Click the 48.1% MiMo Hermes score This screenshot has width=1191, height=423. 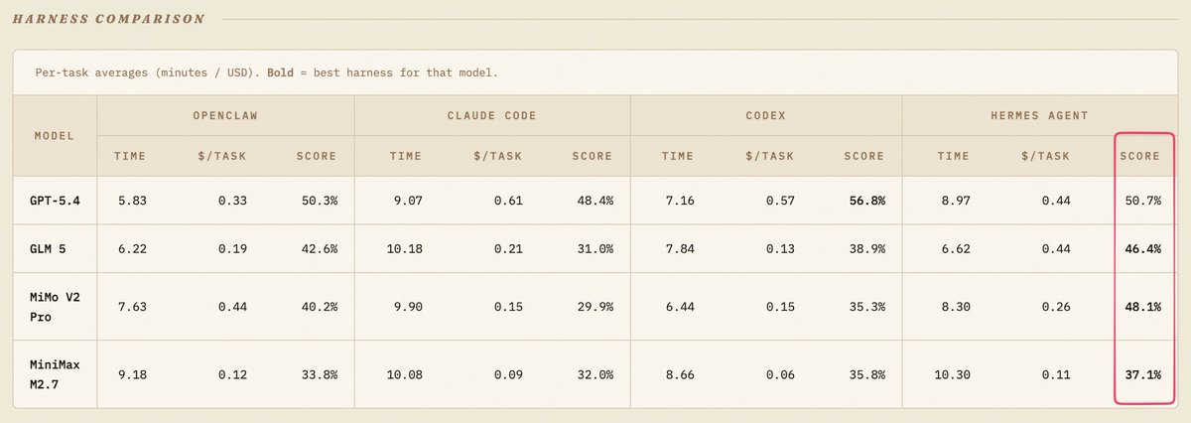tap(1142, 306)
